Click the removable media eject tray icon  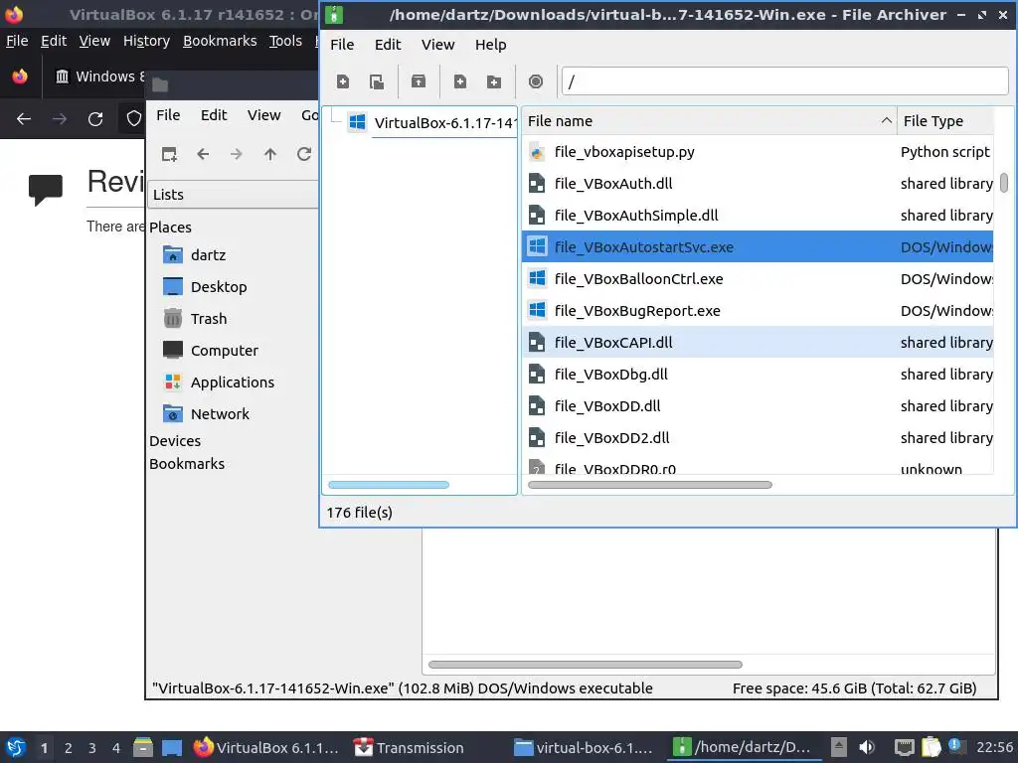[839, 747]
